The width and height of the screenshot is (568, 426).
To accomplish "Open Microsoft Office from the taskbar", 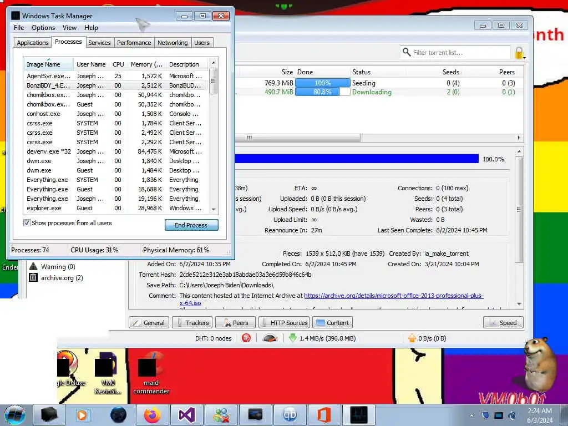I will (x=324, y=415).
